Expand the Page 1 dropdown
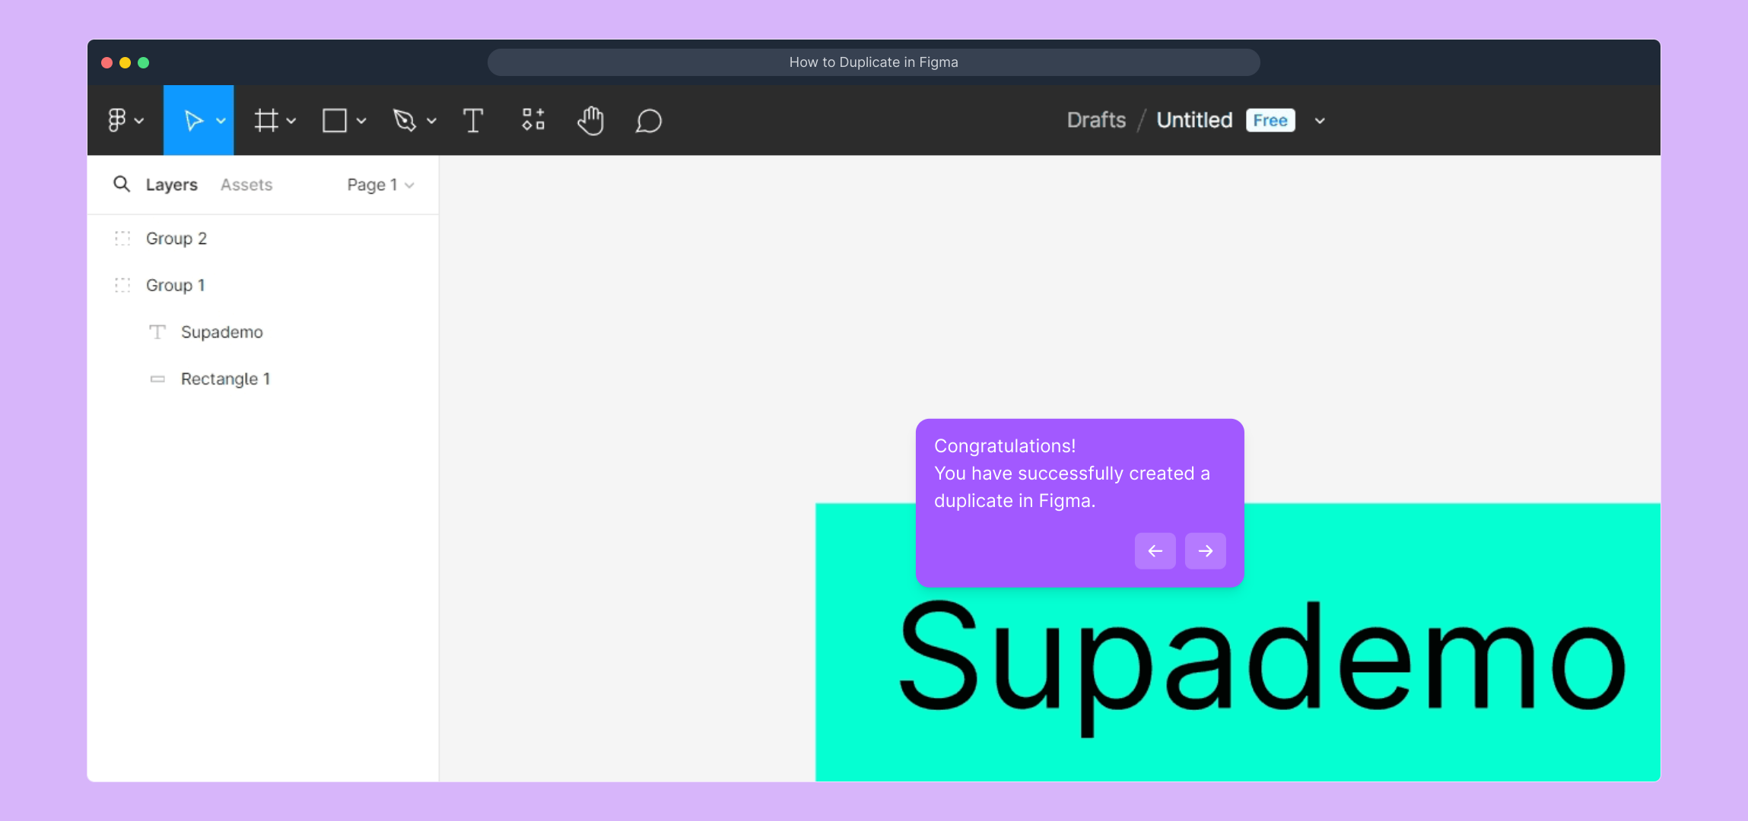The height and width of the screenshot is (821, 1748). [380, 185]
